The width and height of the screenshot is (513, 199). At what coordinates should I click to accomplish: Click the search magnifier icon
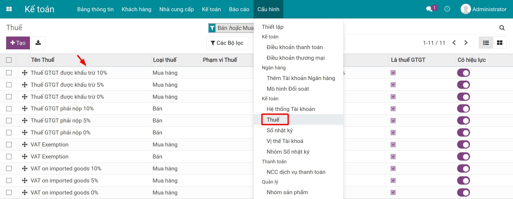point(502,28)
